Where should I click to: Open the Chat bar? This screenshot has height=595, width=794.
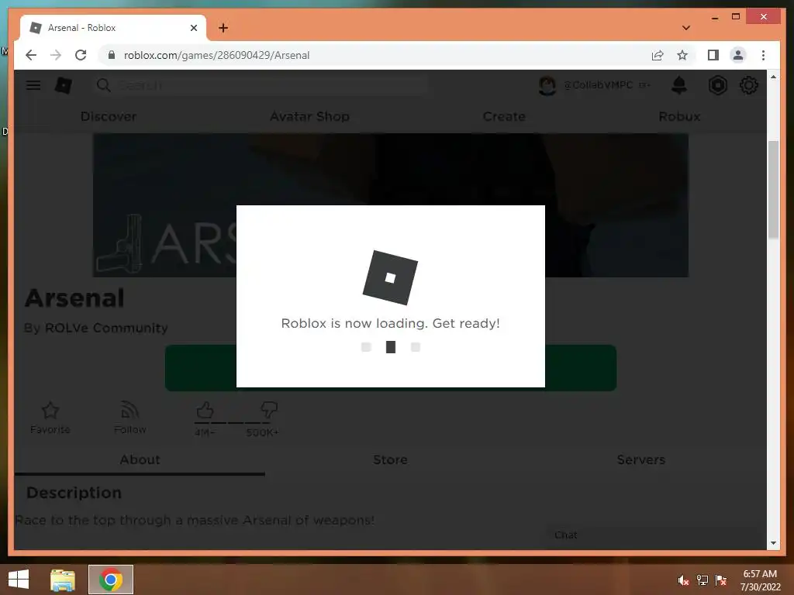(653, 535)
